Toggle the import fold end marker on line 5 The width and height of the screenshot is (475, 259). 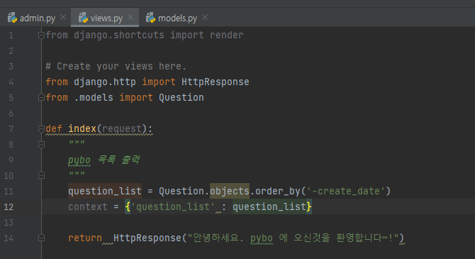click(42, 97)
